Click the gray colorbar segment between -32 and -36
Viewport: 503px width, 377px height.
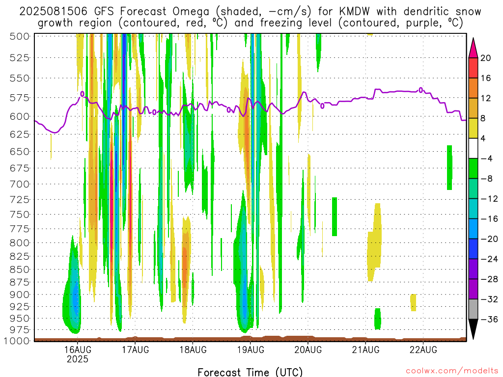coord(473,309)
